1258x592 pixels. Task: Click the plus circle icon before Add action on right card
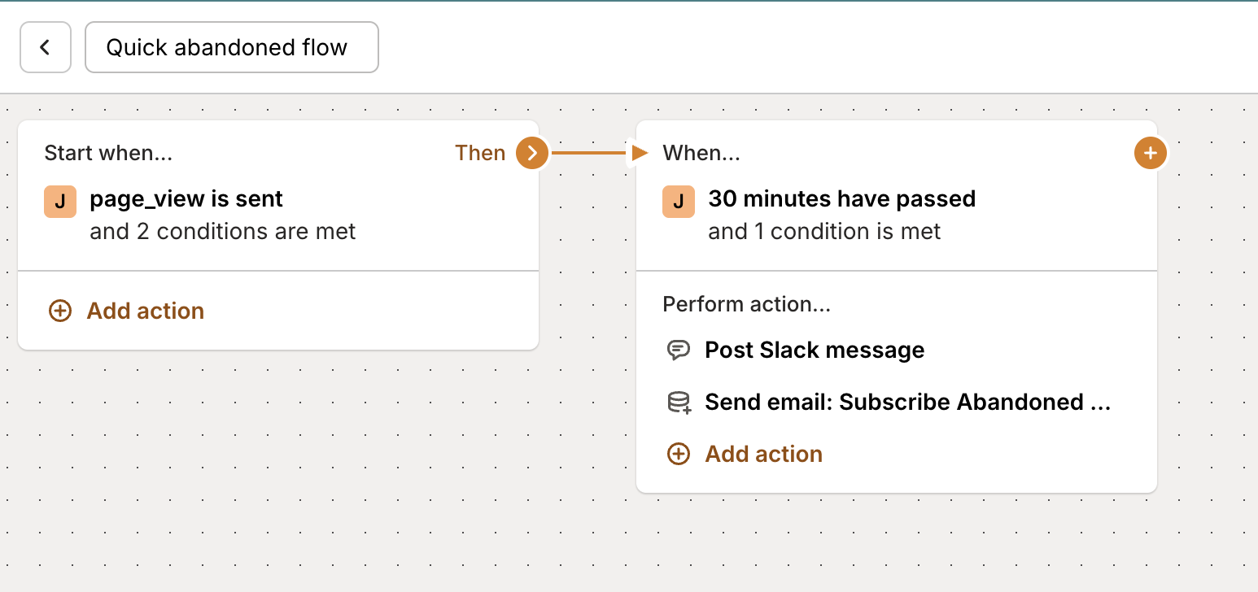pos(678,454)
